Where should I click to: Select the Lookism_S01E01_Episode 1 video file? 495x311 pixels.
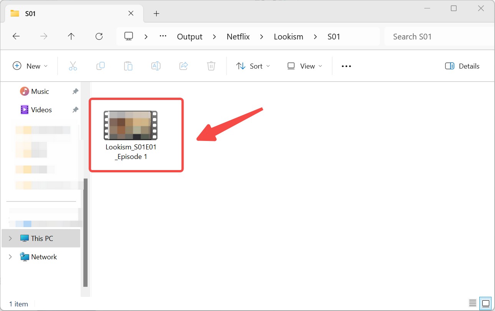pyautogui.click(x=131, y=134)
